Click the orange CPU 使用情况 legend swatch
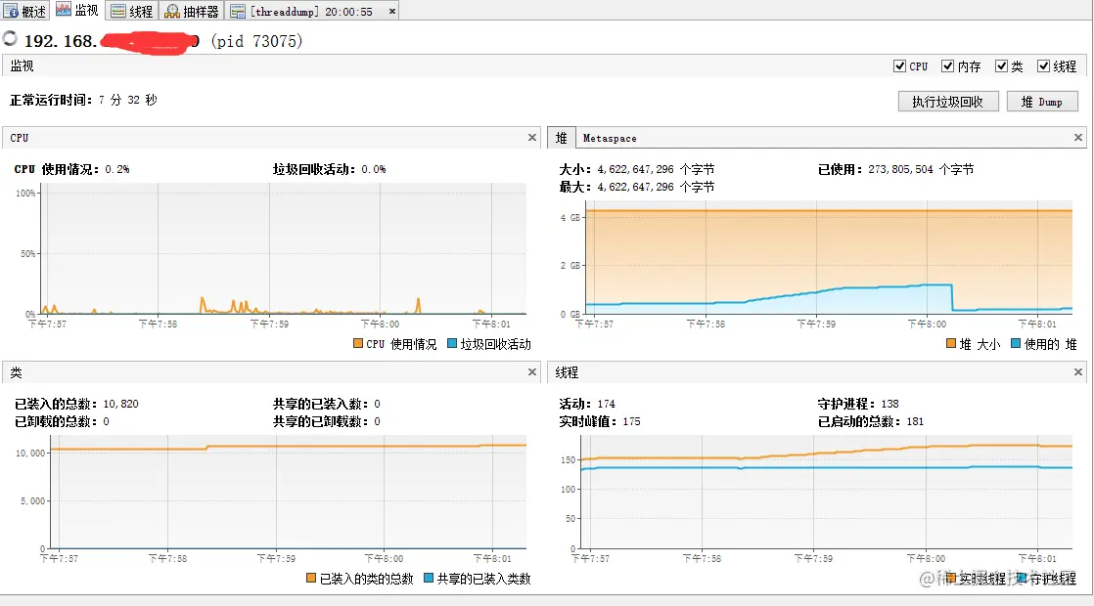The width and height of the screenshot is (1094, 606). pos(358,343)
